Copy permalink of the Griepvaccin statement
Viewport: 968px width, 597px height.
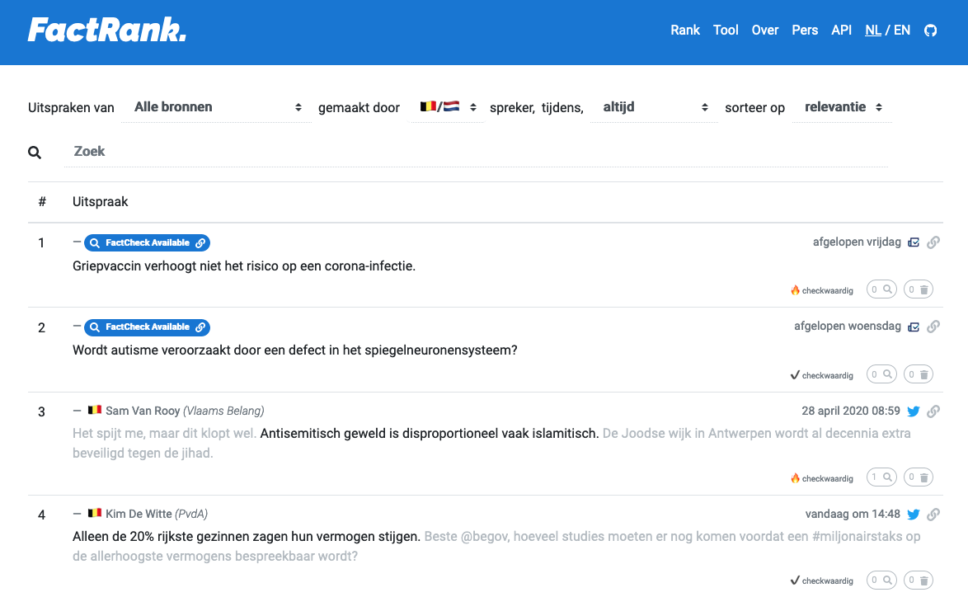(x=933, y=242)
